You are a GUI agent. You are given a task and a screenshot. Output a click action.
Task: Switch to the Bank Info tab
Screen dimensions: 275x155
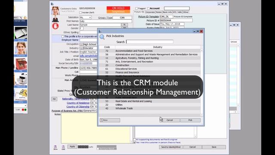tap(167, 12)
